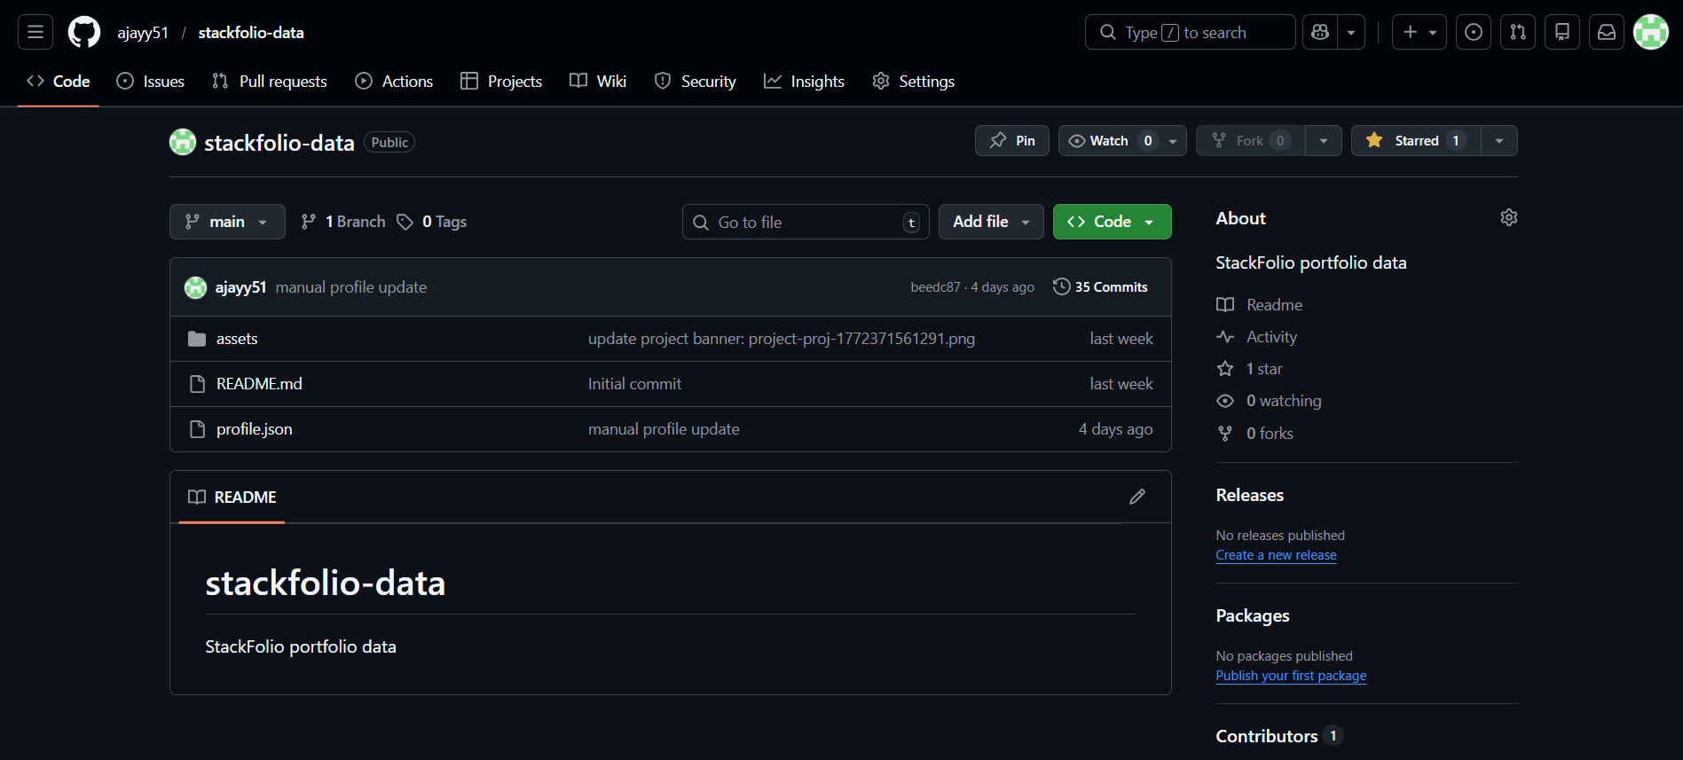Open the Projects tab
The image size is (1683, 760).
[501, 81]
